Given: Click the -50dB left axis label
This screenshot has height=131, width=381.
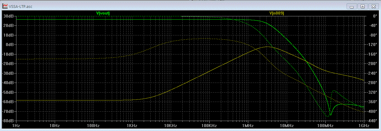Looking at the screenshot, I should coord(7,92).
